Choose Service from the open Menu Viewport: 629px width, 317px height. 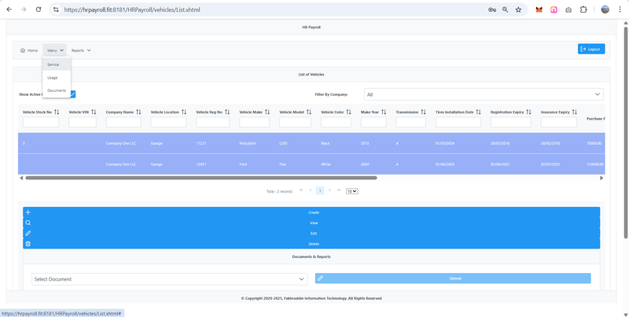pos(53,65)
